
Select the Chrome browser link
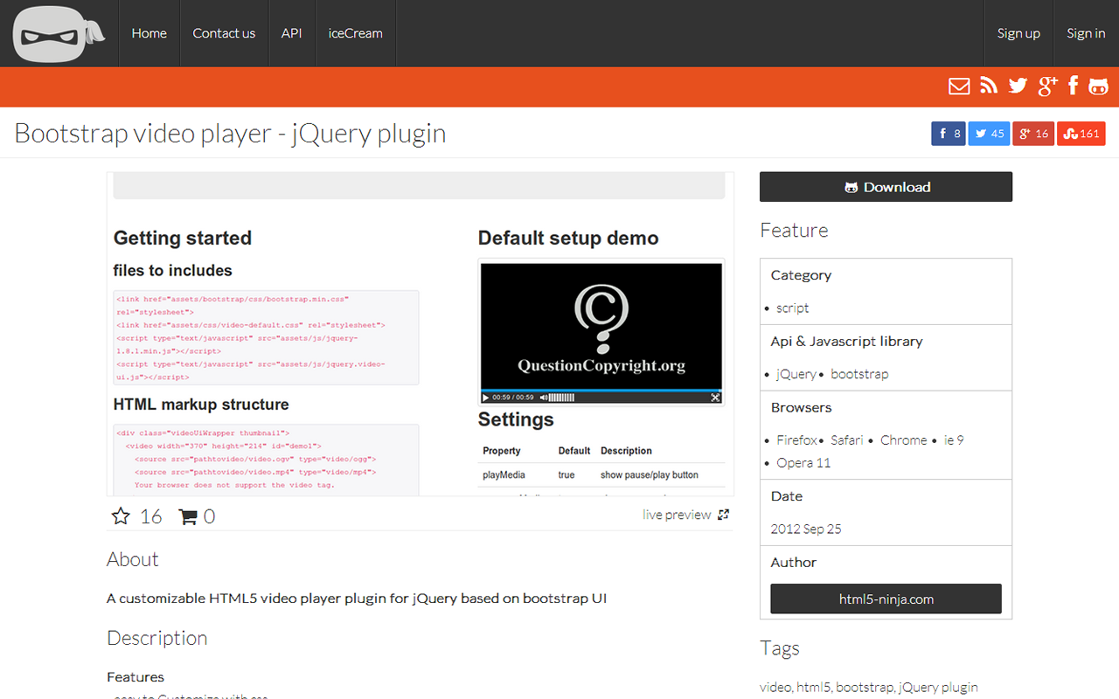click(x=904, y=440)
